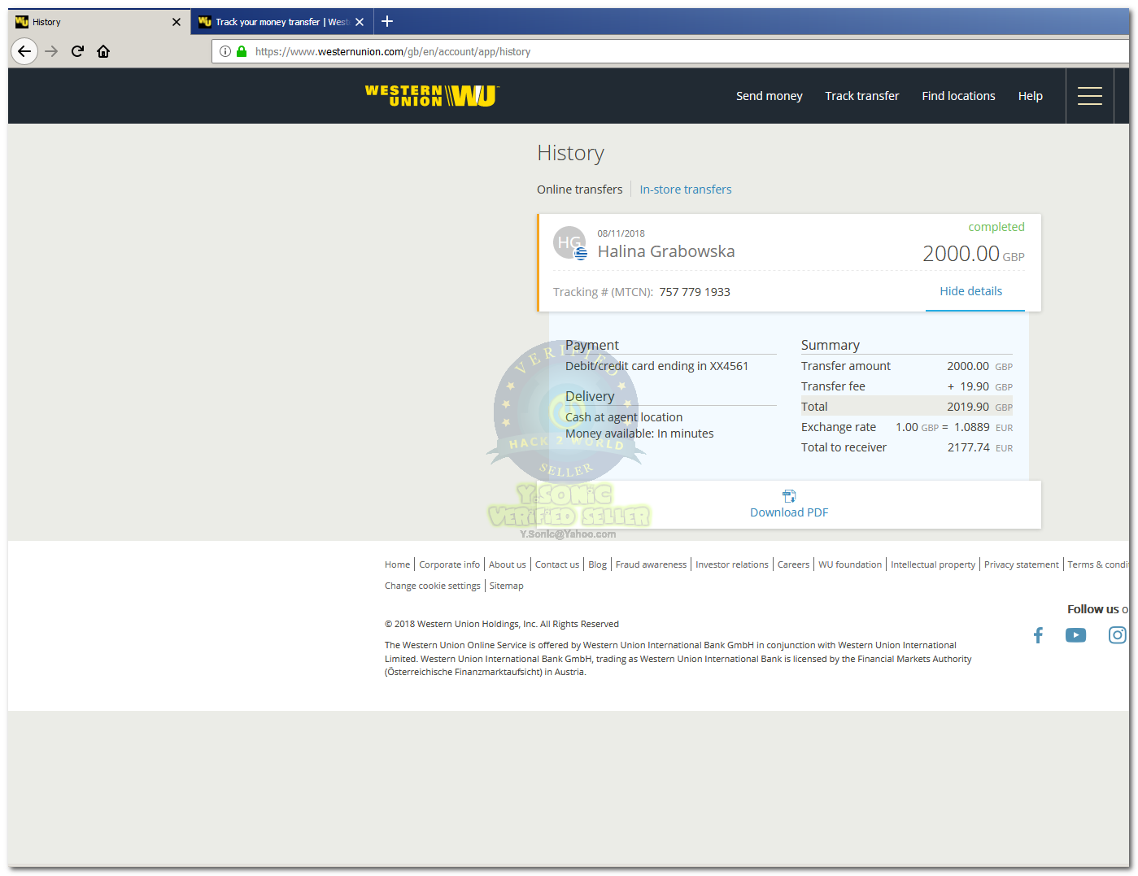The width and height of the screenshot is (1138, 876).
Task: Close the History tab
Action: [x=177, y=22]
